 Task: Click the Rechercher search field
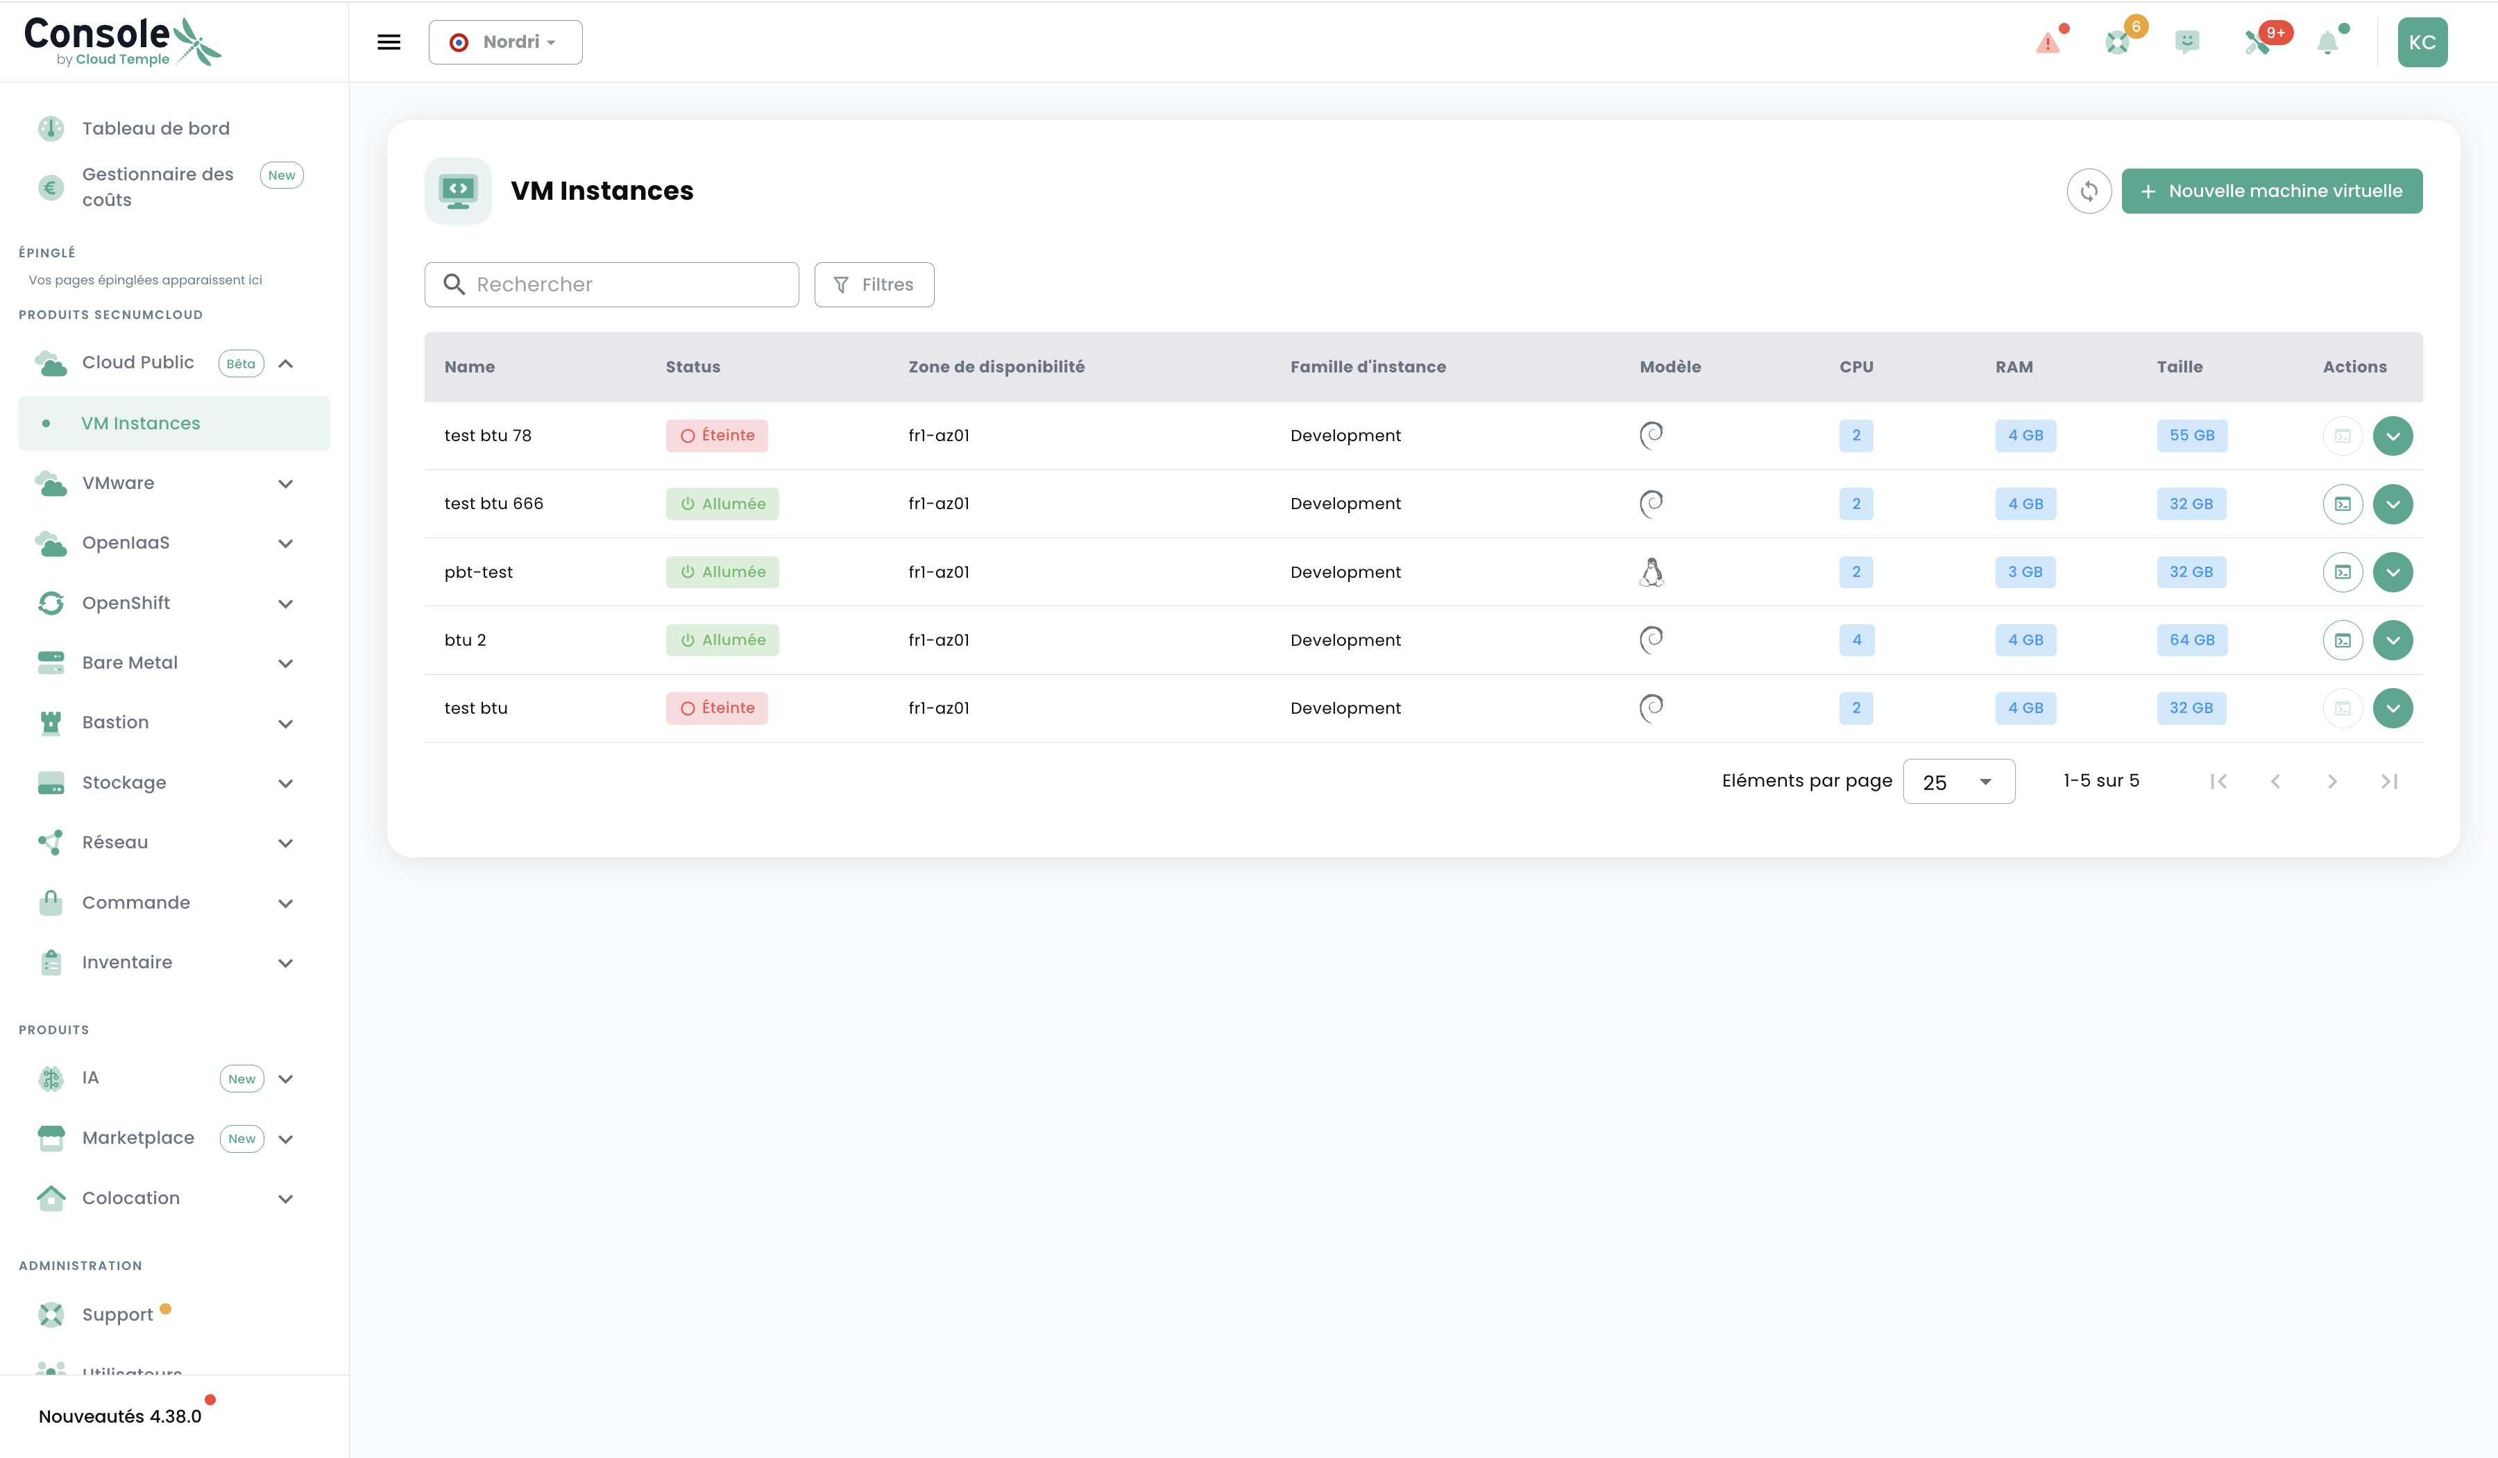pos(611,284)
